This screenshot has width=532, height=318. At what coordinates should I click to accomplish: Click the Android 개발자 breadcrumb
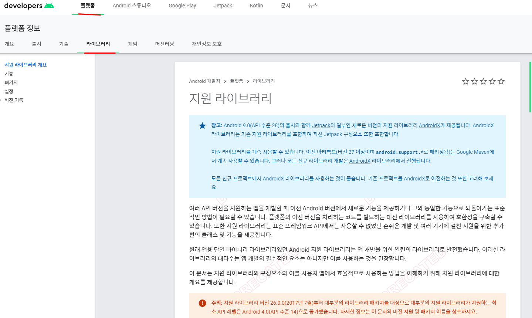pyautogui.click(x=204, y=81)
